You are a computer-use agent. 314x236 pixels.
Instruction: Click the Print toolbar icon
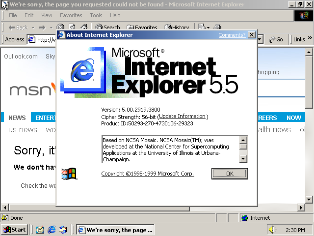click(217, 27)
